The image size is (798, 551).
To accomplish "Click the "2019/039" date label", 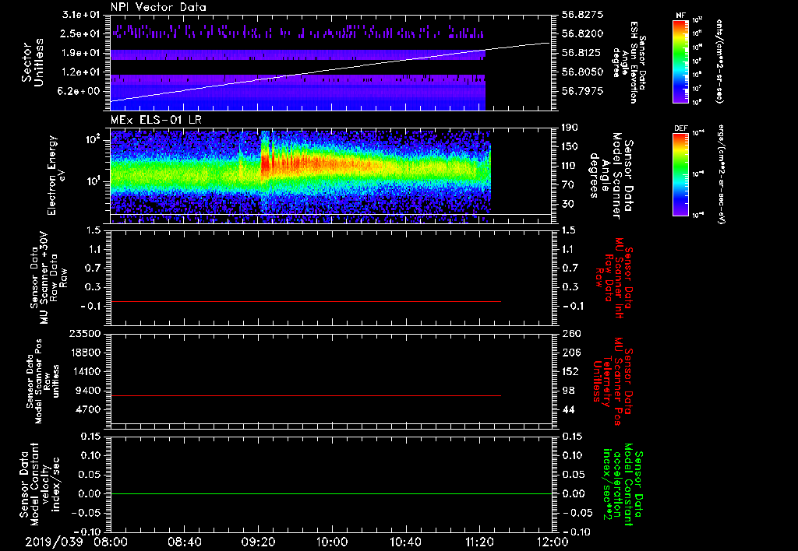I will pos(54,542).
